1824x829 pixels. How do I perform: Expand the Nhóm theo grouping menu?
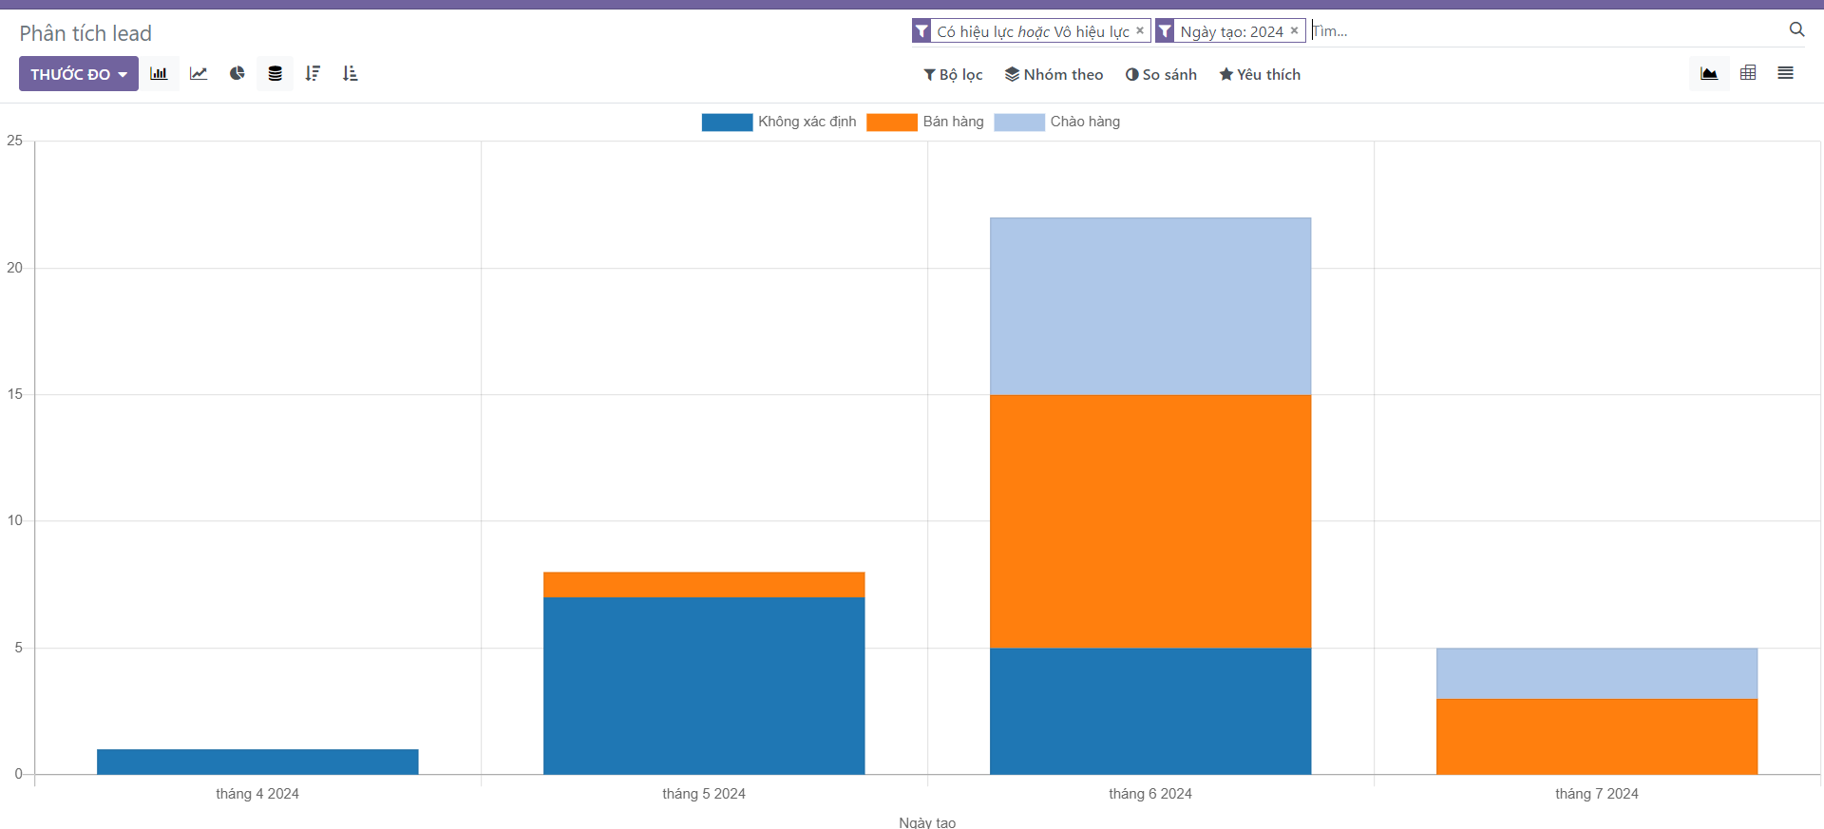[1054, 74]
